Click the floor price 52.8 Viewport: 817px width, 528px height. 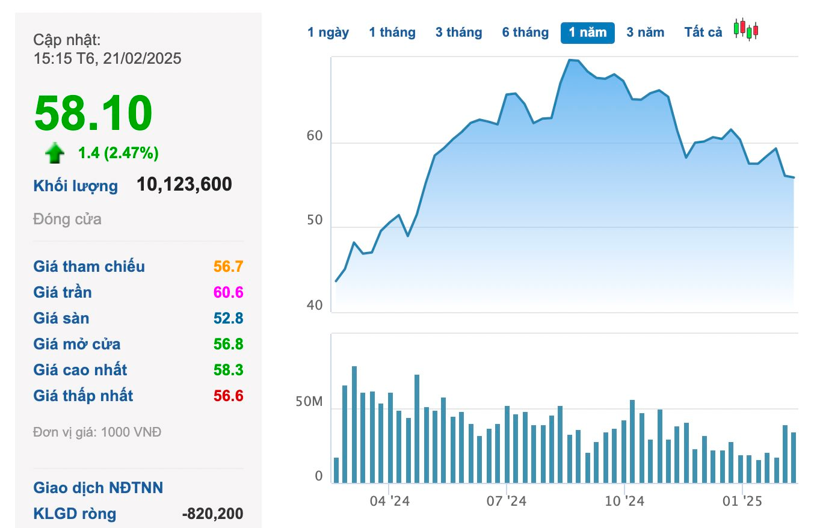coord(229,318)
